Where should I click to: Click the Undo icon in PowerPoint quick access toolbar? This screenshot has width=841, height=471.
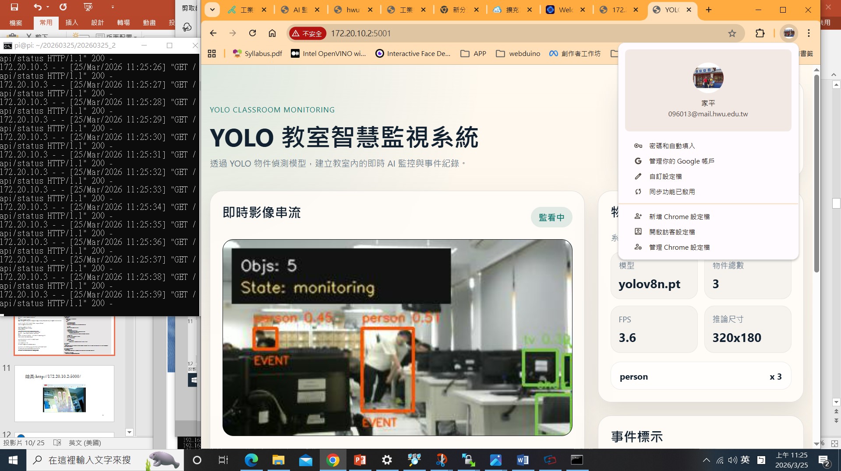tap(37, 7)
